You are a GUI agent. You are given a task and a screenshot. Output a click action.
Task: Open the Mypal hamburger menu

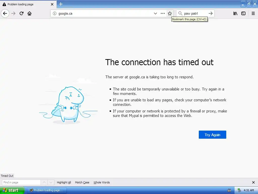point(253,13)
